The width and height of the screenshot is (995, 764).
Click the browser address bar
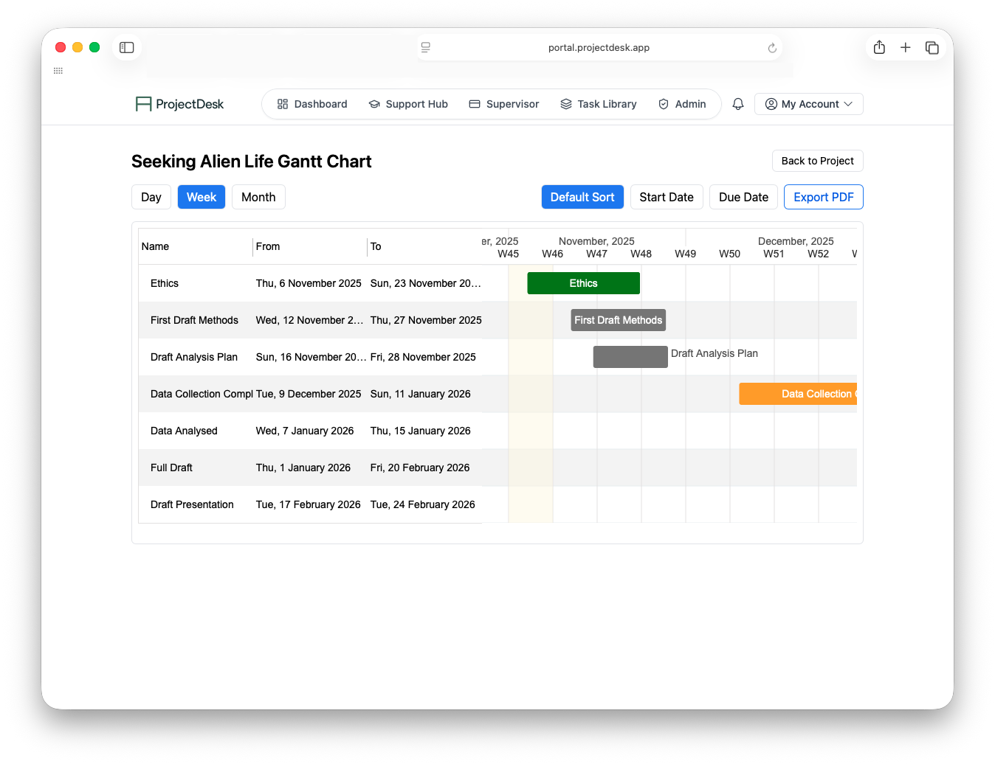click(598, 47)
